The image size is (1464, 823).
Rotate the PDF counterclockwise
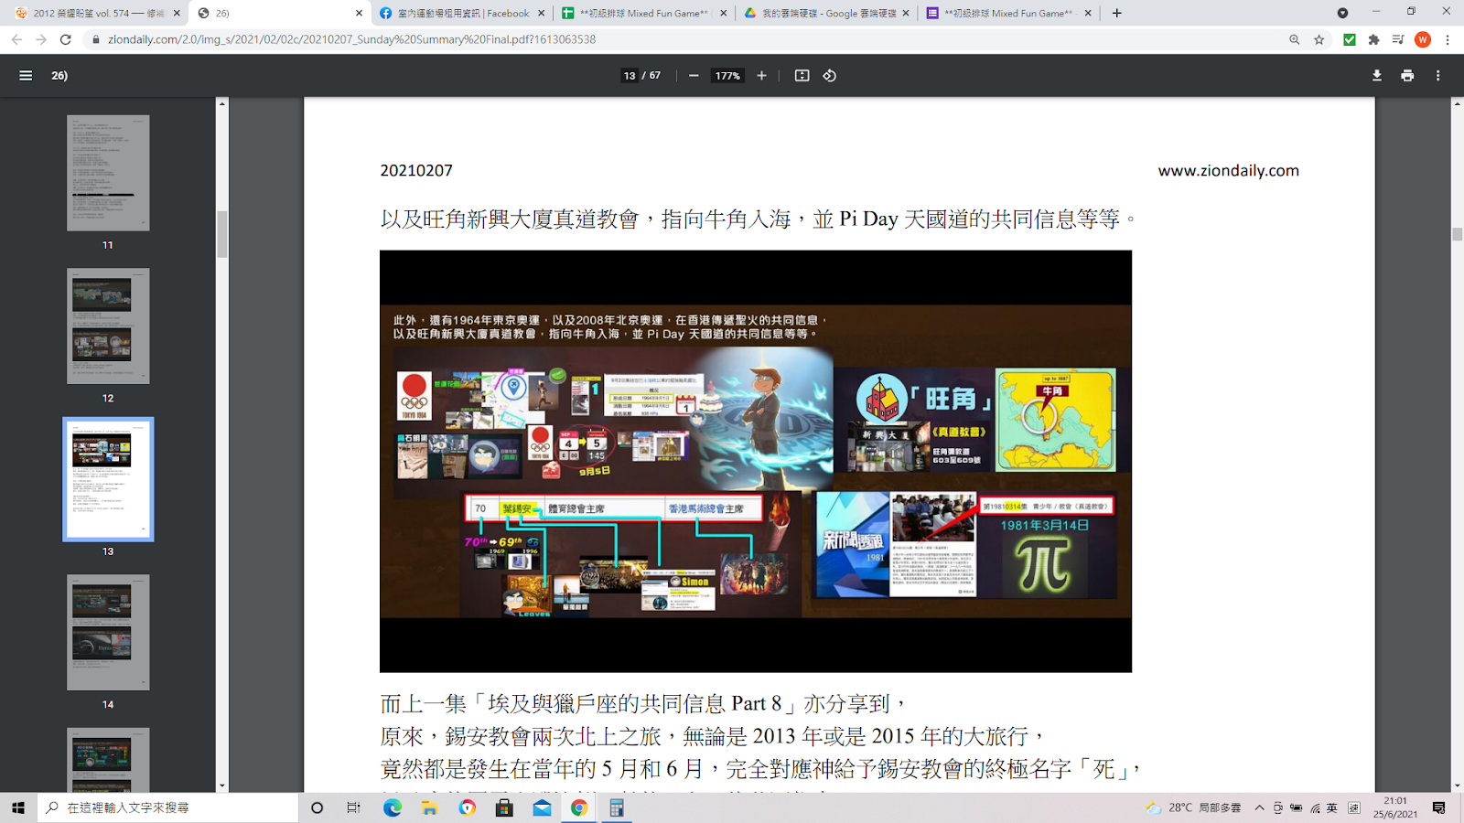pyautogui.click(x=830, y=76)
